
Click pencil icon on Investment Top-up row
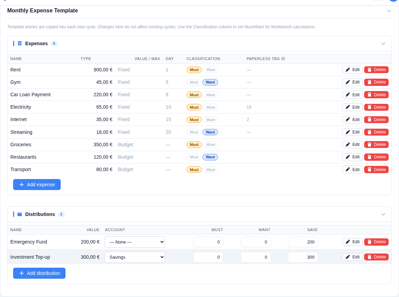[x=348, y=257]
